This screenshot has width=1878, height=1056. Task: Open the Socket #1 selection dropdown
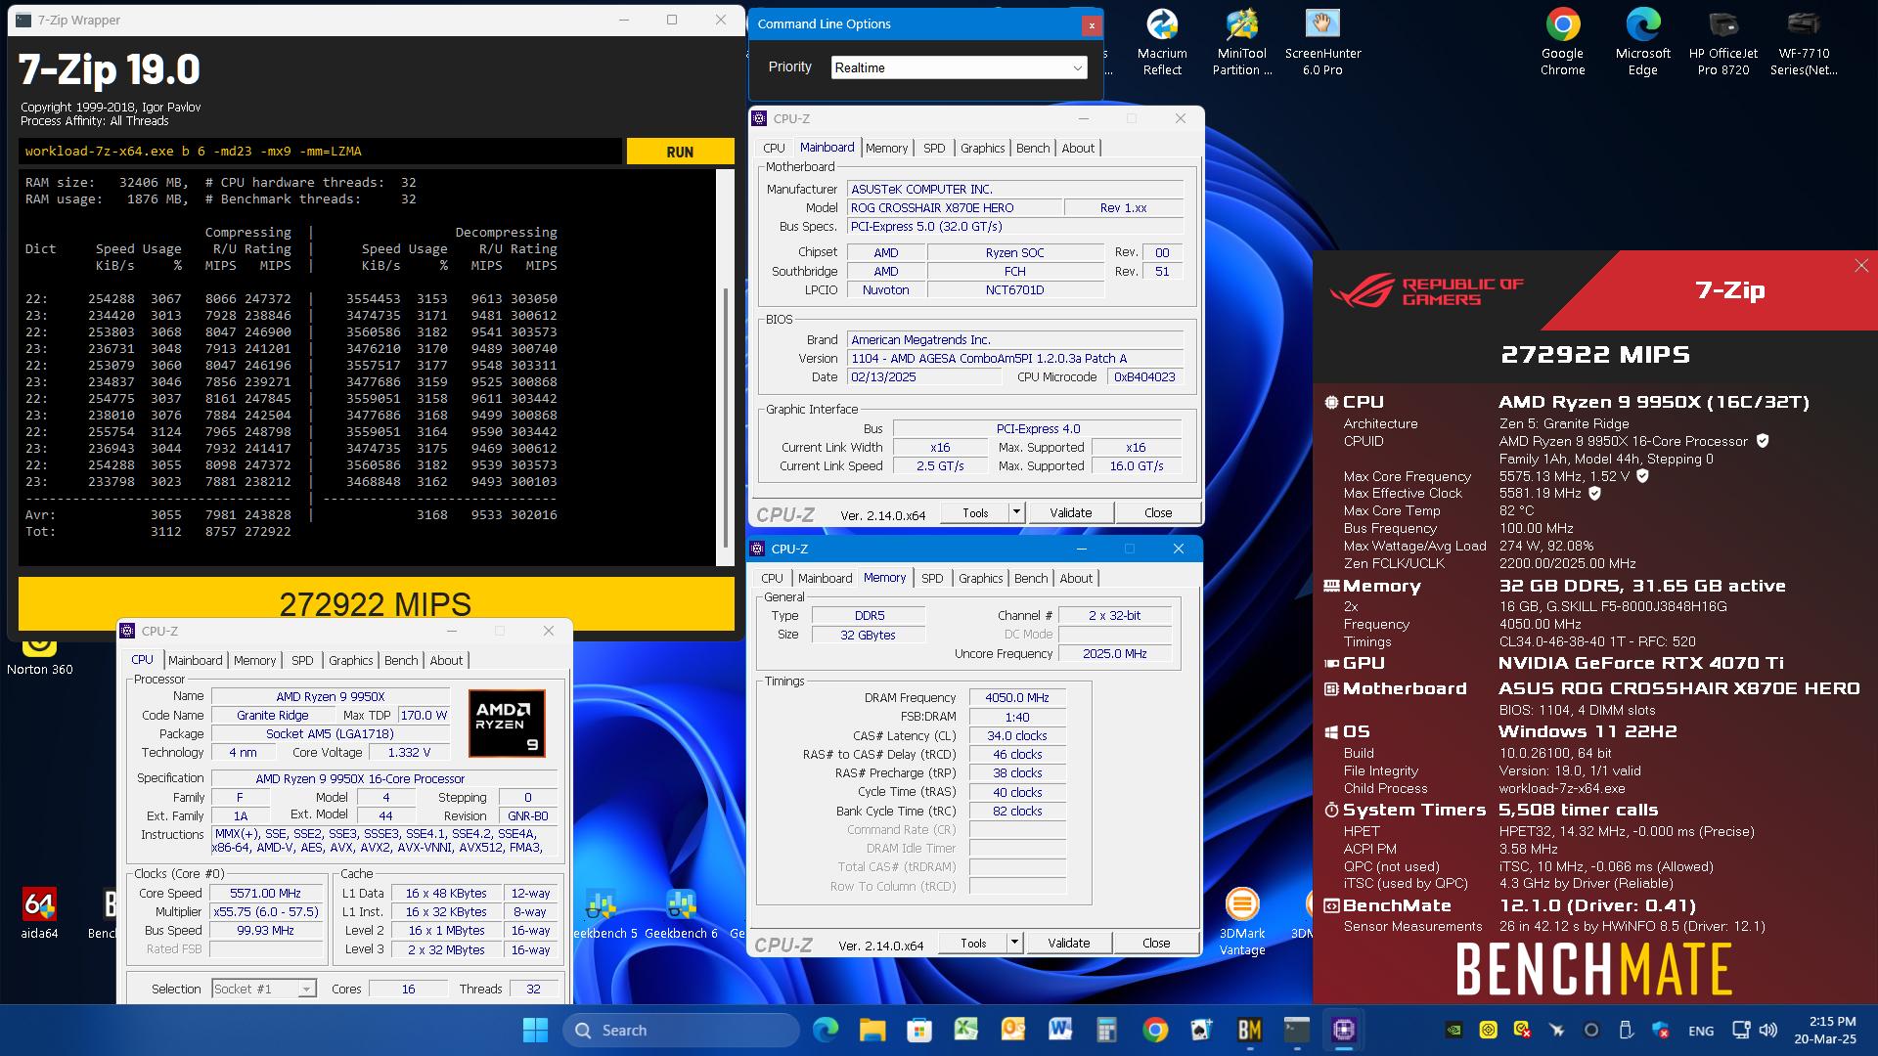264,989
